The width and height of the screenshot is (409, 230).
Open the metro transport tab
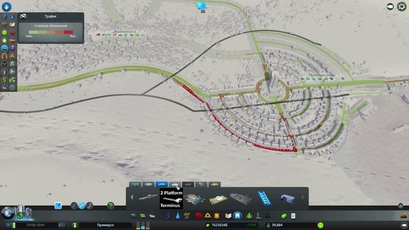click(x=148, y=185)
